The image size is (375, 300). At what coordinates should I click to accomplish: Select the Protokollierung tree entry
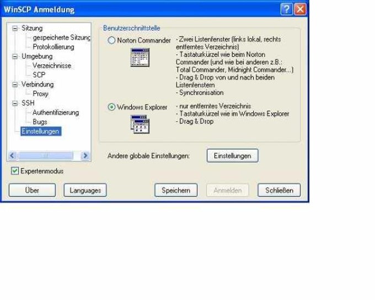click(53, 47)
